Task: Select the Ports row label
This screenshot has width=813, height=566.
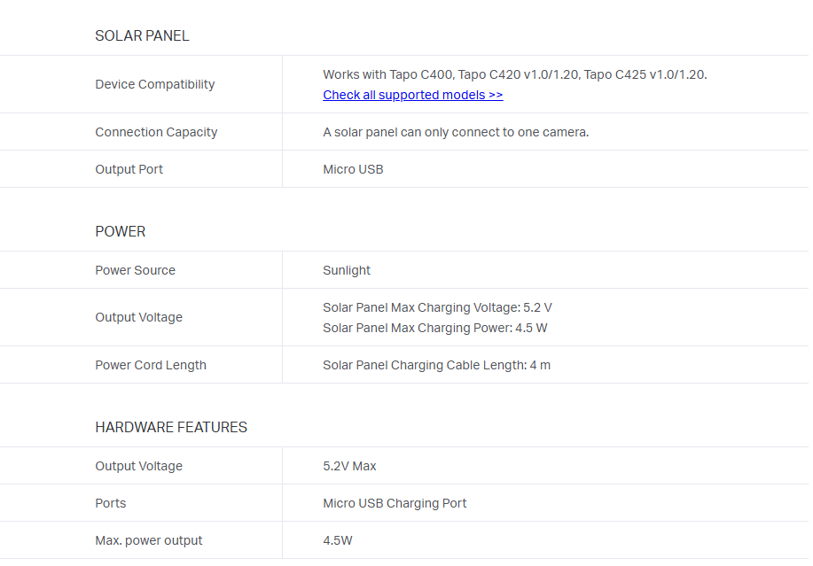Action: (x=111, y=503)
